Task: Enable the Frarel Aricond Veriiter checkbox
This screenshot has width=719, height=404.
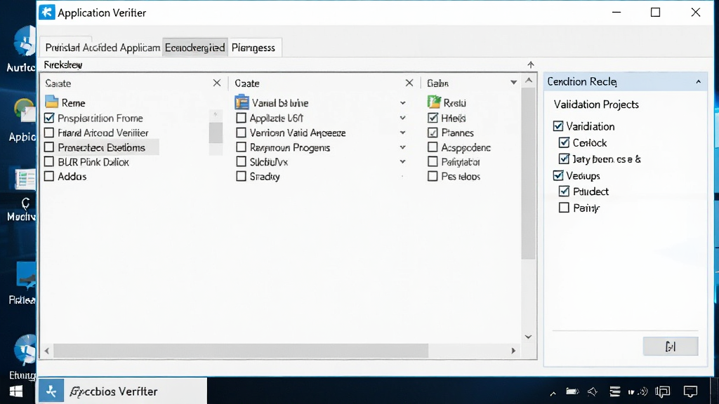Action: (49, 133)
